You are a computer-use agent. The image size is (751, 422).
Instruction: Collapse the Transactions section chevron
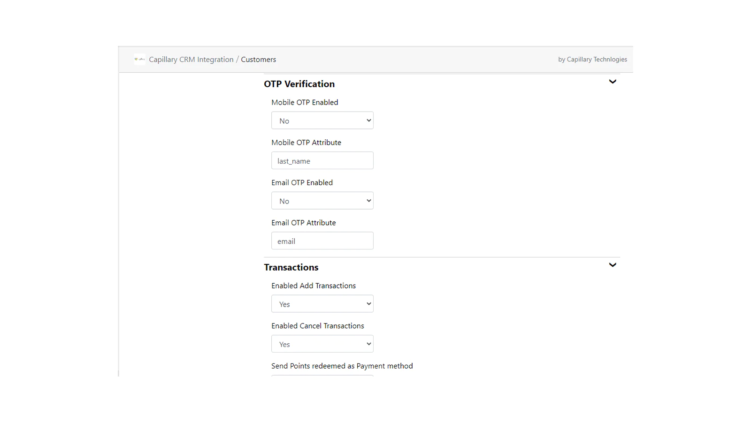613,265
